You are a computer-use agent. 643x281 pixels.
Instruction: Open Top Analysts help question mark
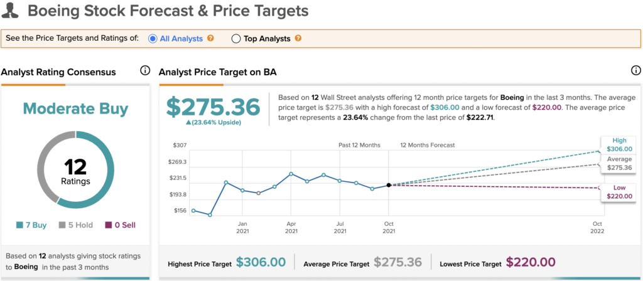pyautogui.click(x=298, y=38)
